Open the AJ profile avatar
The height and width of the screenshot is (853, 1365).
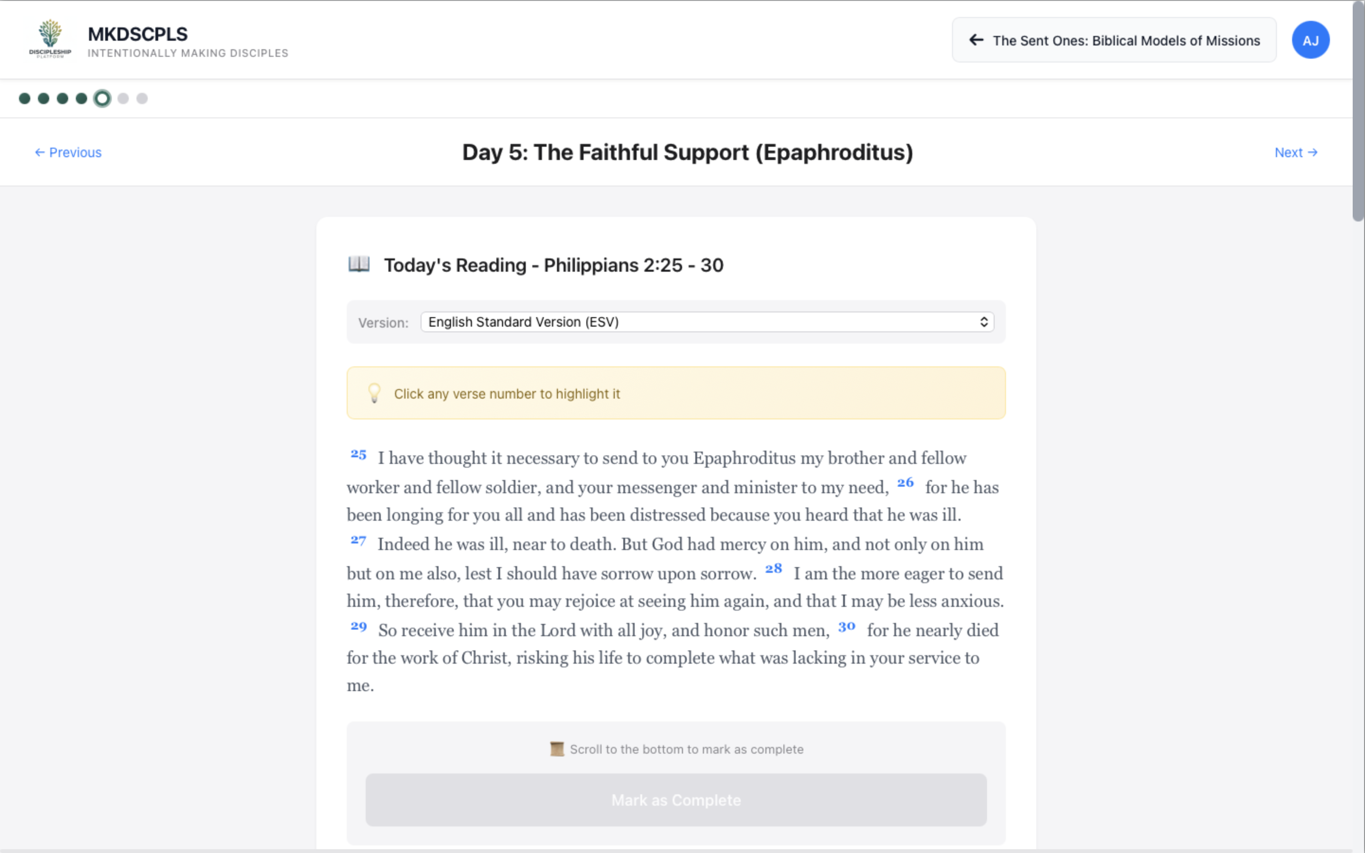pyautogui.click(x=1310, y=39)
